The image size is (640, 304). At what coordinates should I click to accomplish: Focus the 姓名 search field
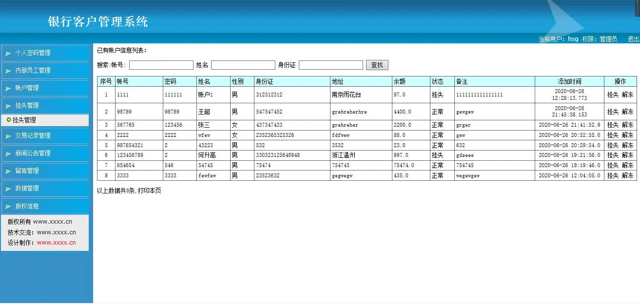(243, 65)
